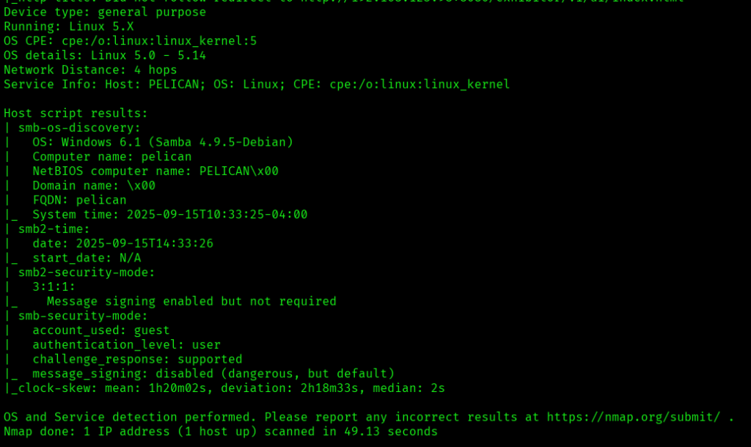Click the 'Domain name: \x00' line

(94, 185)
